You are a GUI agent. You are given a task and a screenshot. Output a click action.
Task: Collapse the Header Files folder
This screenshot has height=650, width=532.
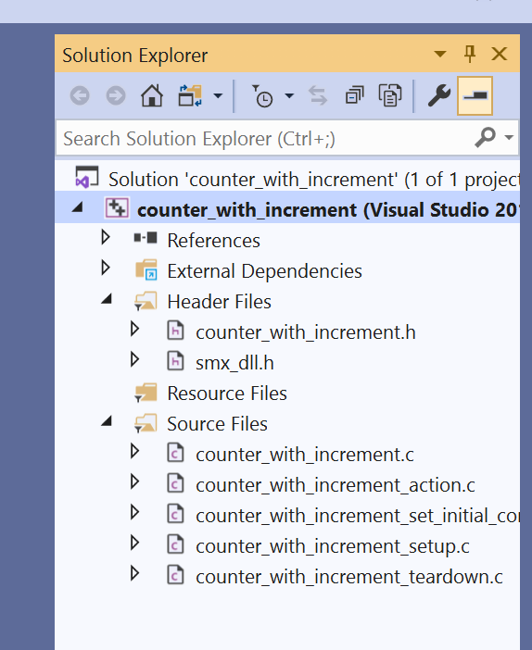(x=107, y=298)
